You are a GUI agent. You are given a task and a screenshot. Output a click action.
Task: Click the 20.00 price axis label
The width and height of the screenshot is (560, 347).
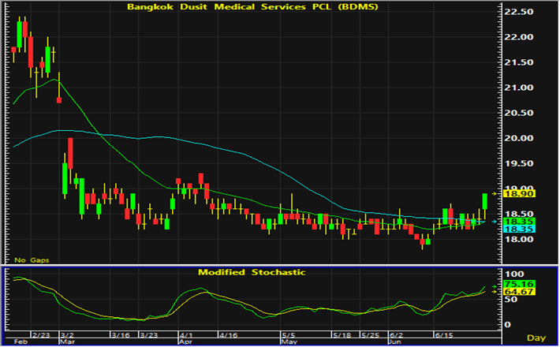pos(518,139)
